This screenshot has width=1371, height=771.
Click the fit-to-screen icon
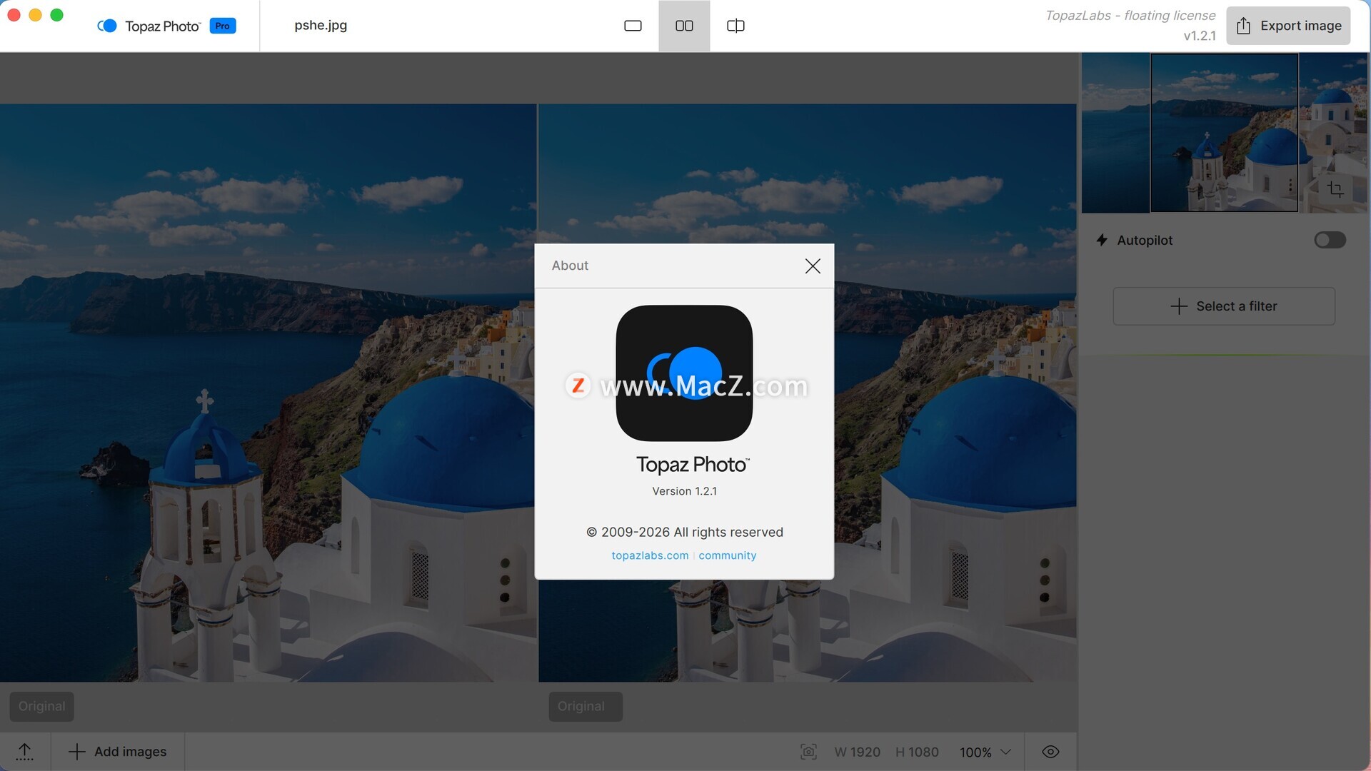[x=808, y=752]
